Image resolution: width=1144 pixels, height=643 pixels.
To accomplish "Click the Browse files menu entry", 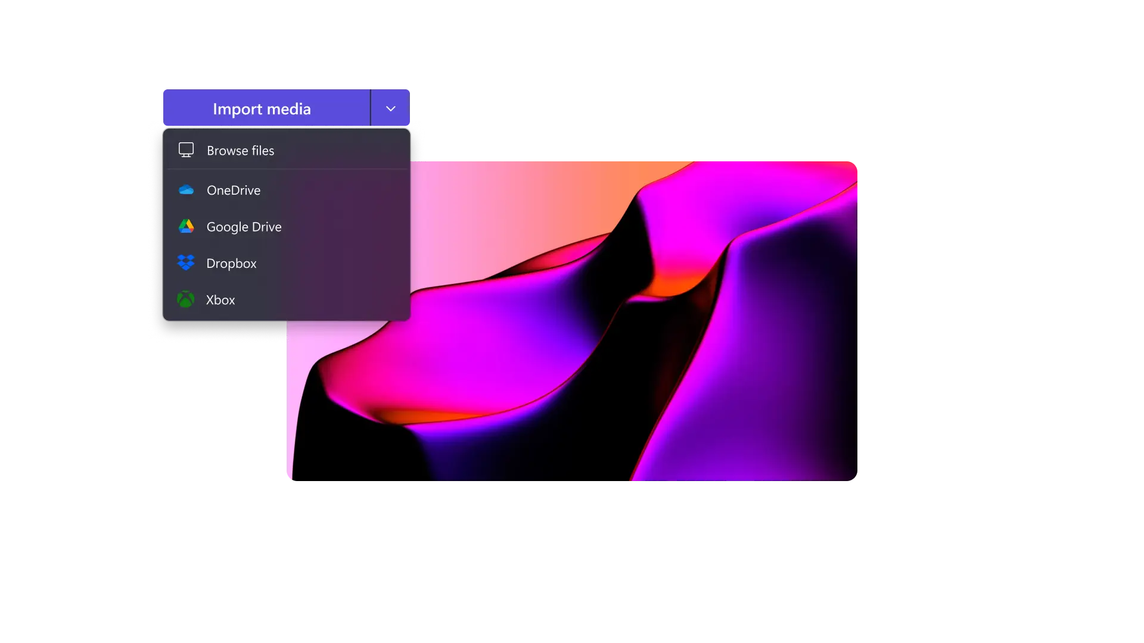I will point(240,150).
